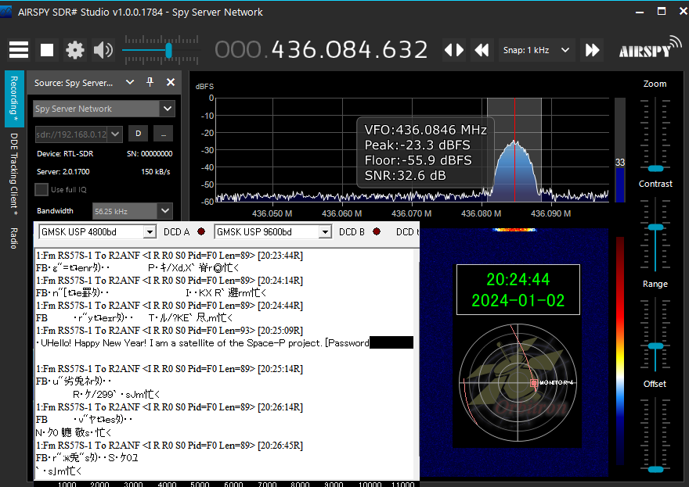Adjust the Offset slider handle
Viewport: 689px width, 487px height.
(x=655, y=470)
